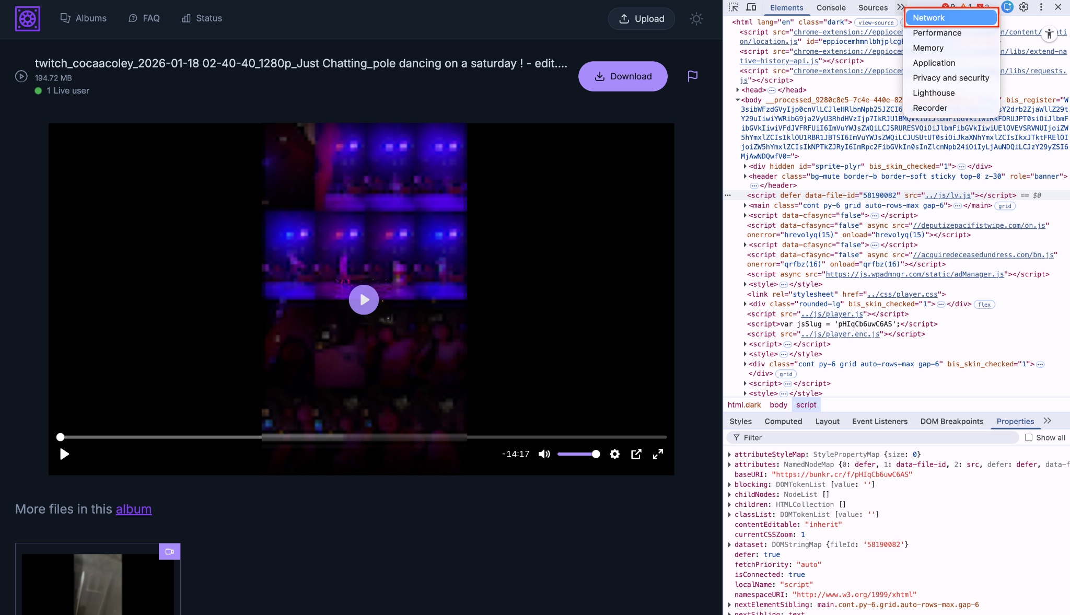Download the video file

[x=623, y=76]
